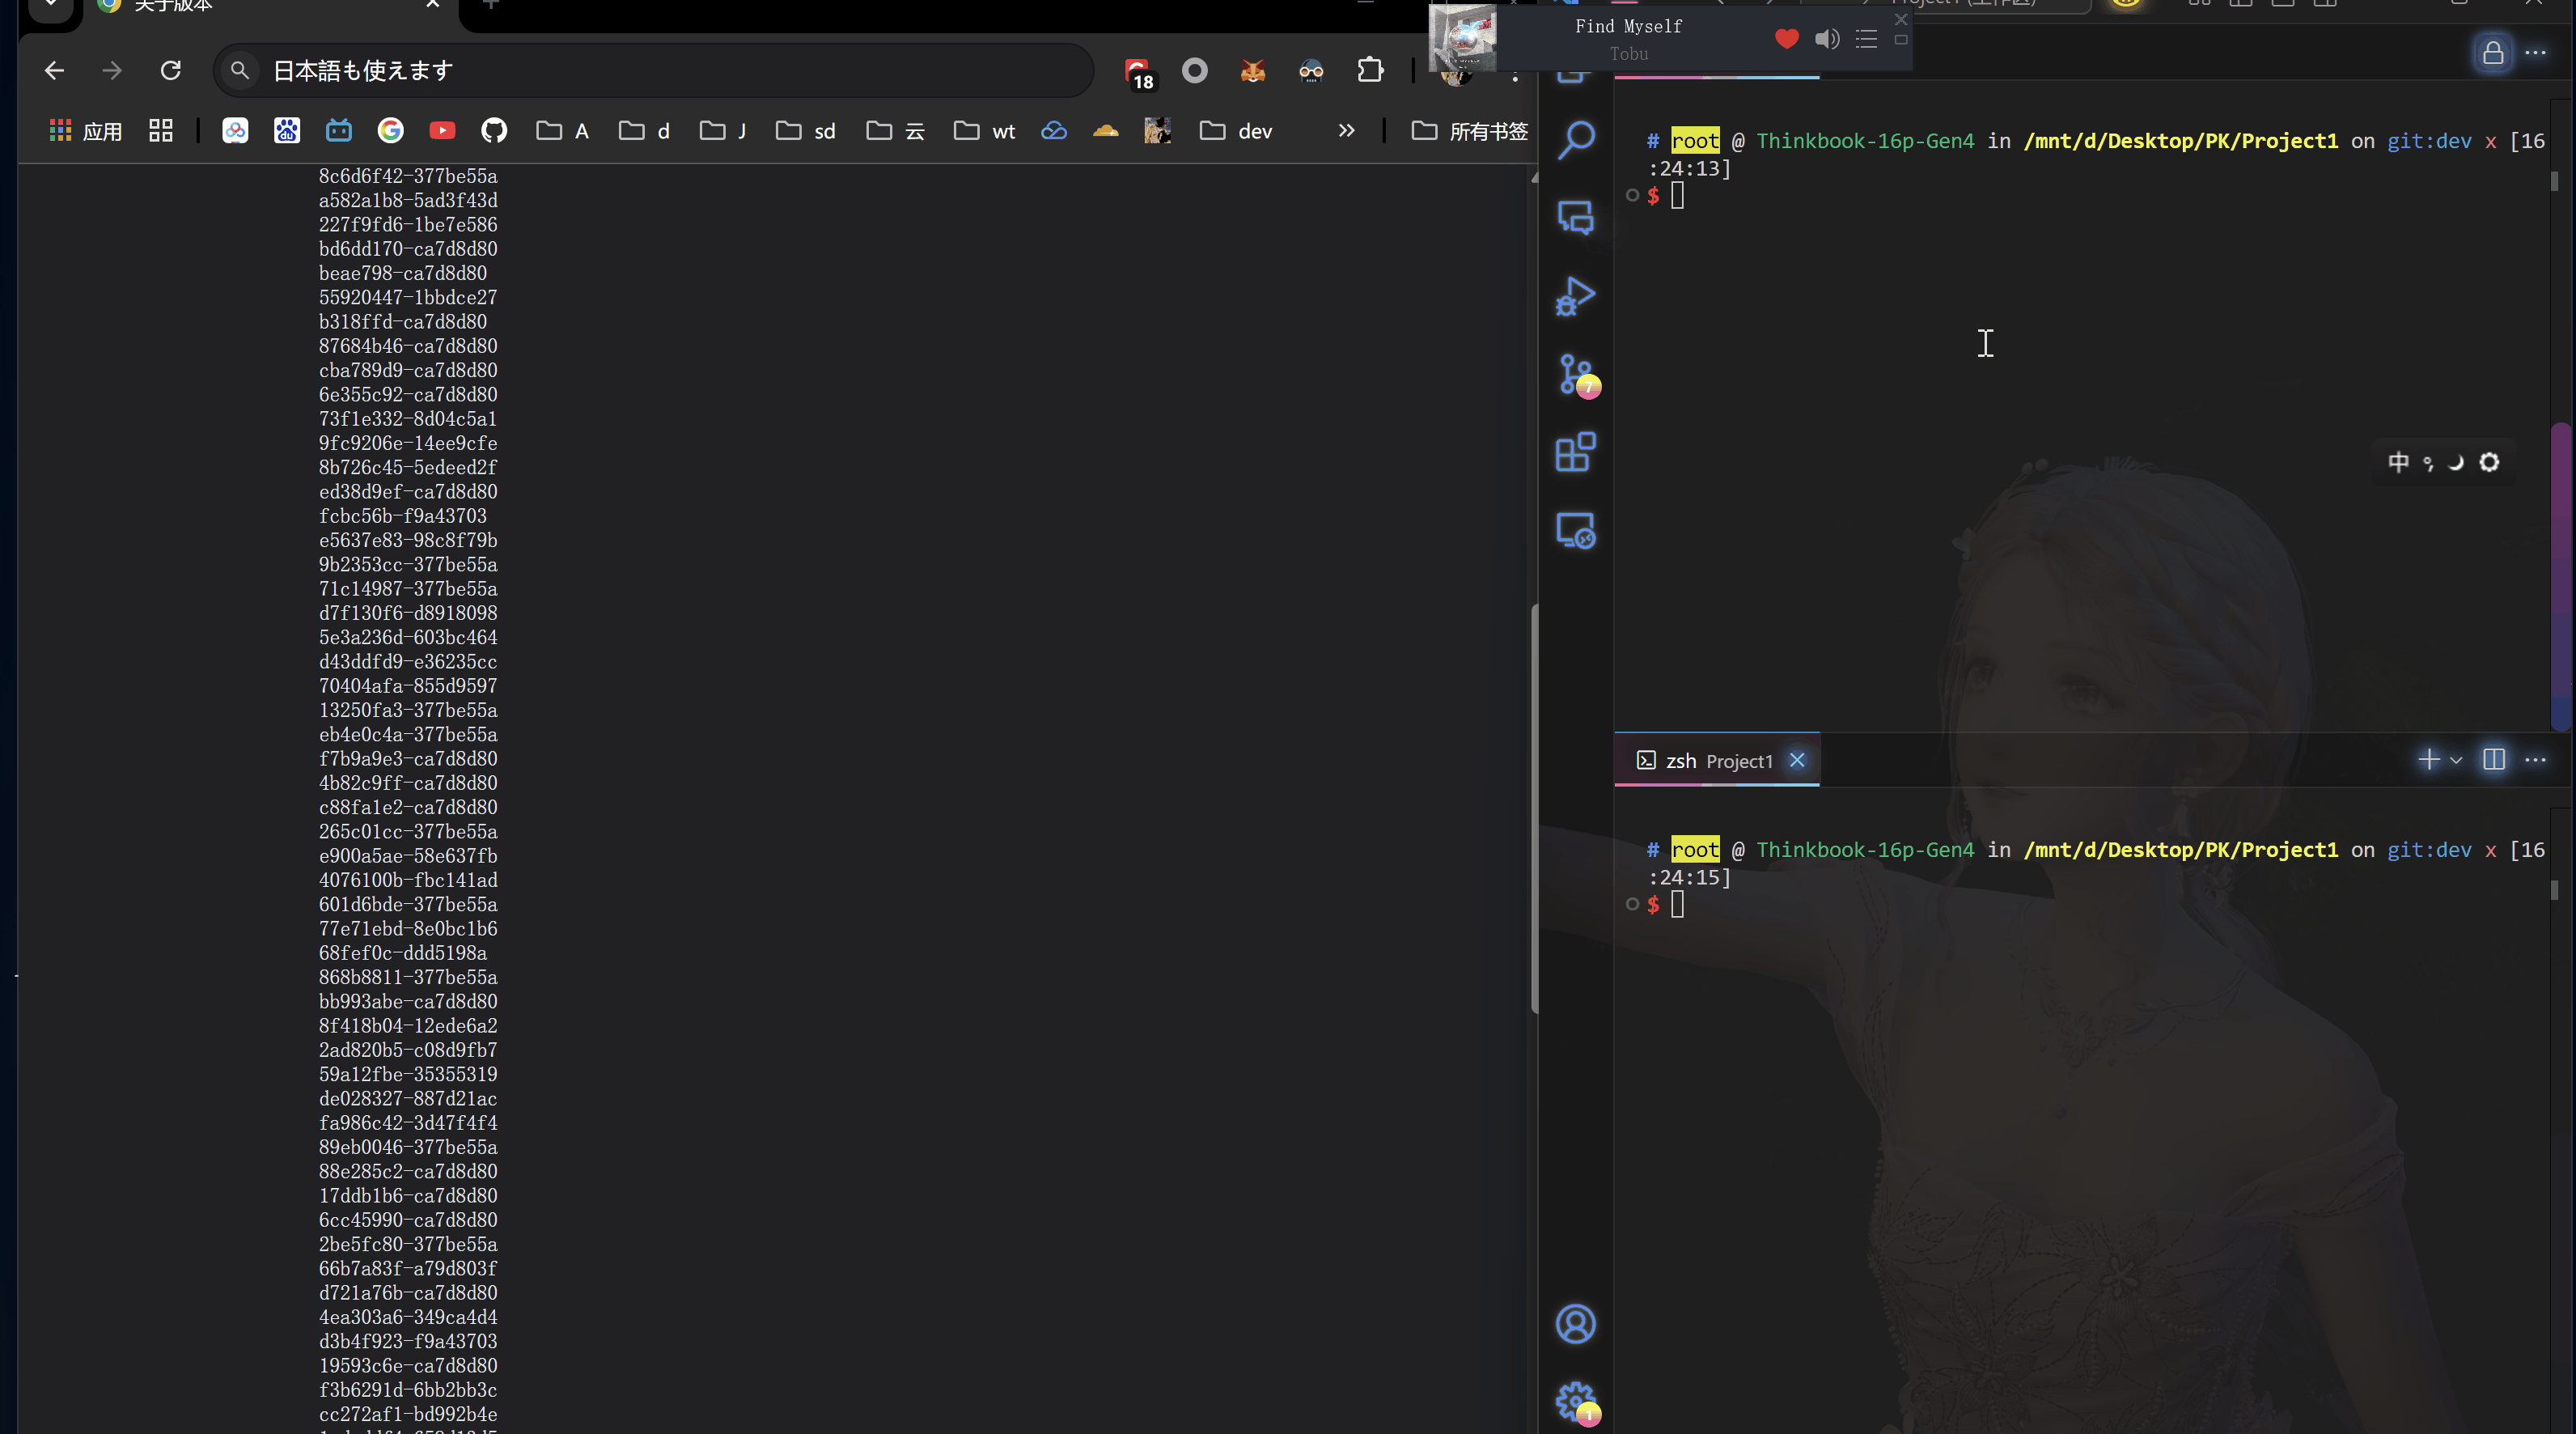Image resolution: width=2576 pixels, height=1434 pixels.
Task: Split the lower terminal editor group
Action: 2494,760
